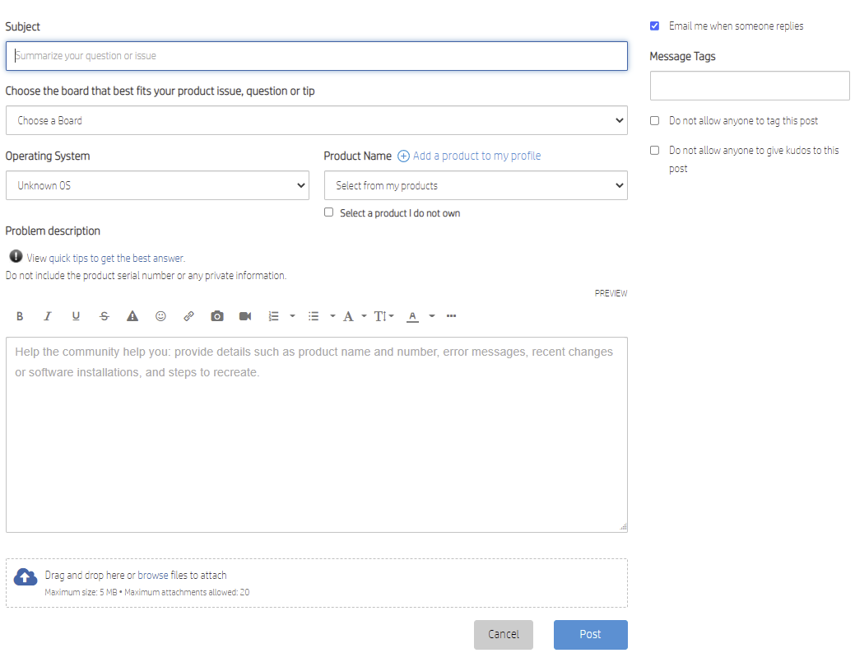
Task: Apply italic formatting
Action: [x=48, y=315]
